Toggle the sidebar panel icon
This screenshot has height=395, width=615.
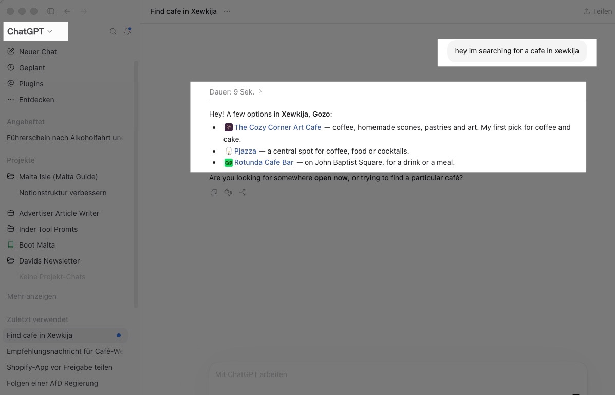50,11
